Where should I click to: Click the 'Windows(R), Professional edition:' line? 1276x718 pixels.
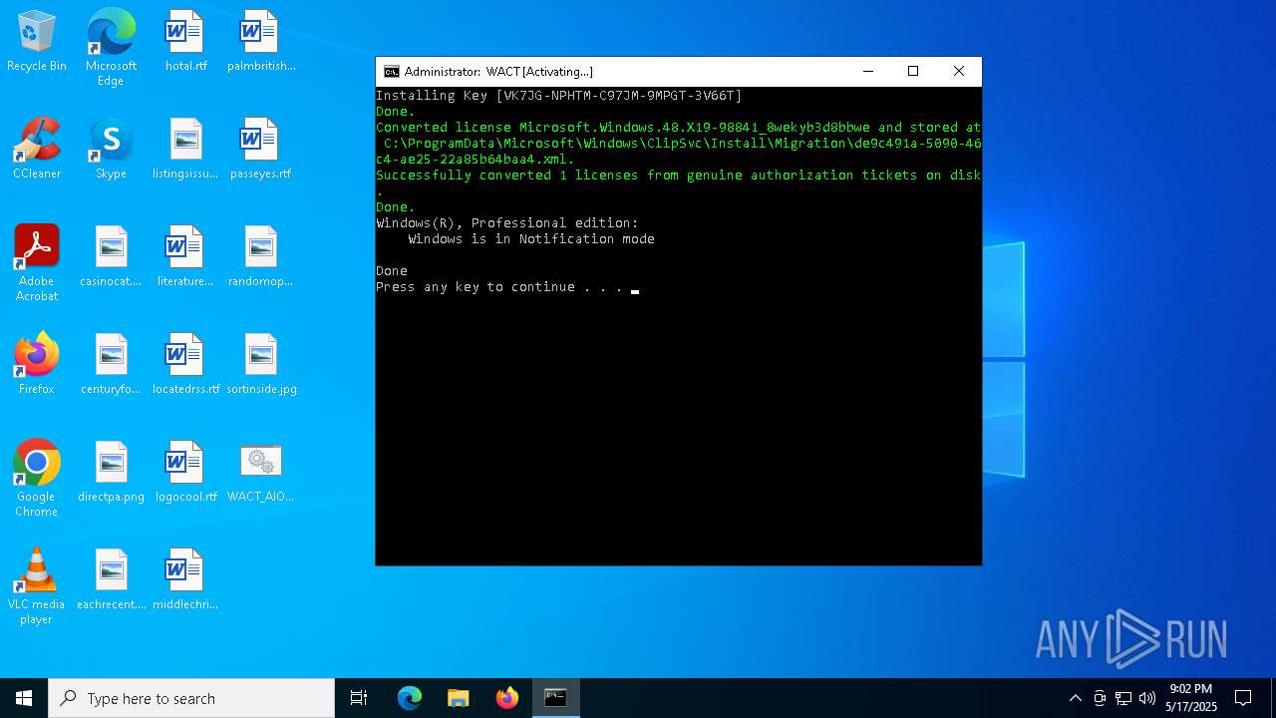point(507,223)
